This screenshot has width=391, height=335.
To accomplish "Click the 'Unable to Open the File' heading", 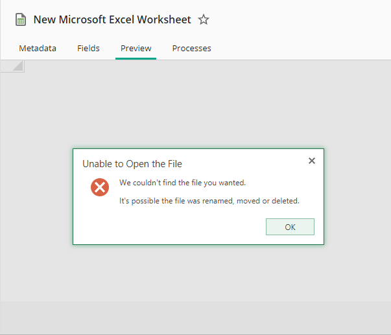I will (132, 164).
